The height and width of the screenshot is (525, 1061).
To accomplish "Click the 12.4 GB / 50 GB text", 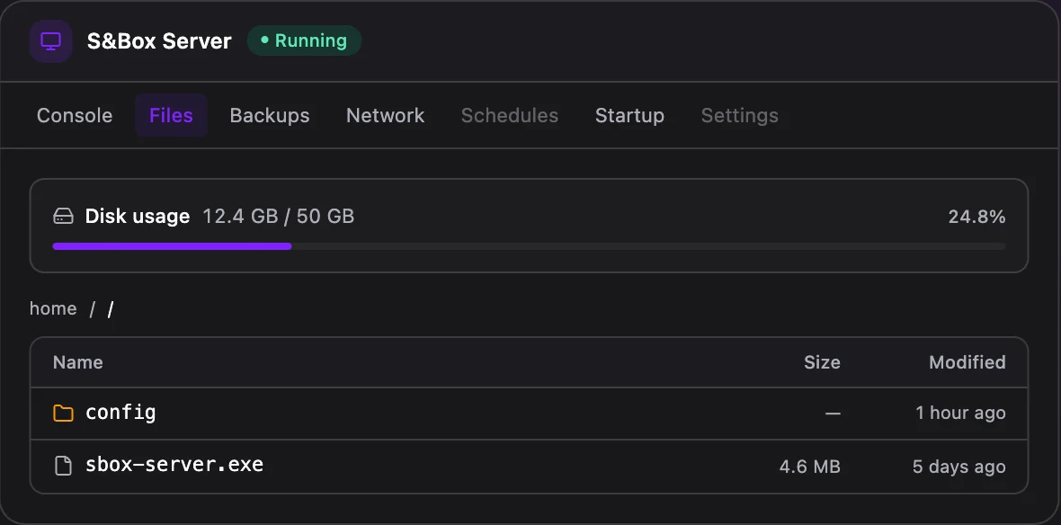I will pos(279,217).
